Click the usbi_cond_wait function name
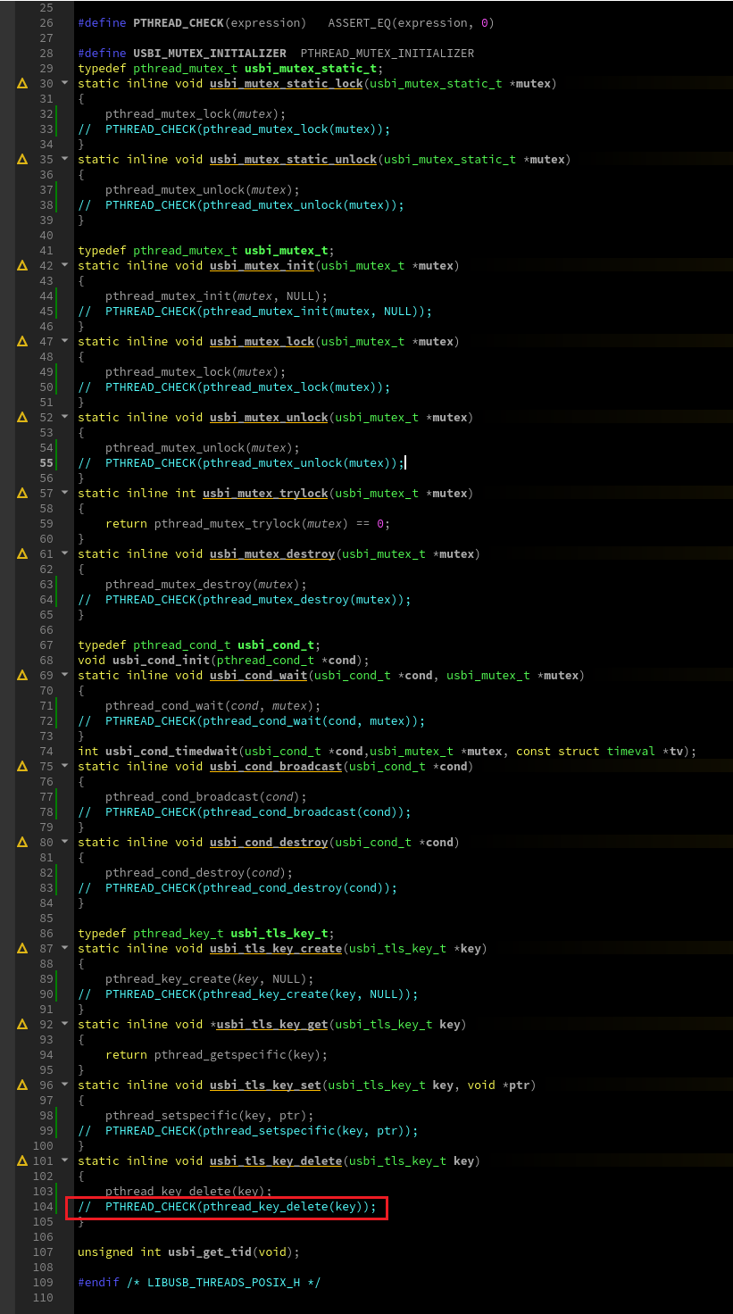Screen dimensions: 733x1314 (x=259, y=676)
